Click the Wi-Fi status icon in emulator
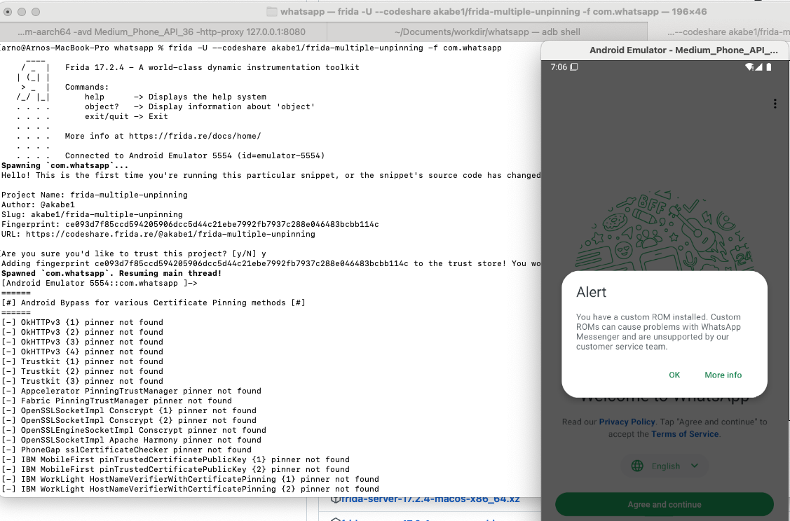The image size is (790, 521). [x=749, y=67]
